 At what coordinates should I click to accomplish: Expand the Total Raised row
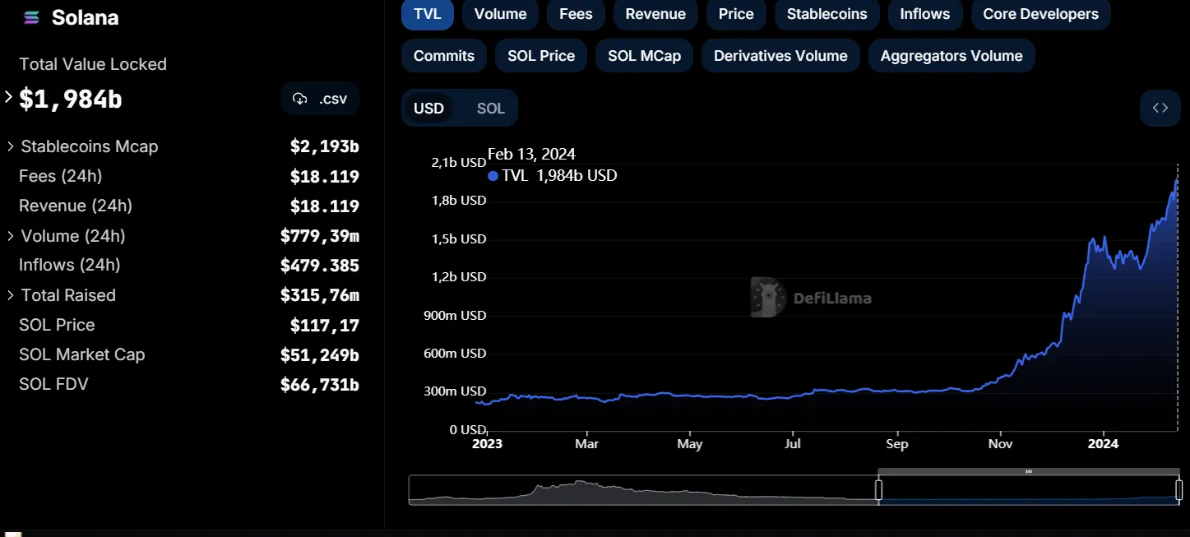pyautogui.click(x=11, y=295)
